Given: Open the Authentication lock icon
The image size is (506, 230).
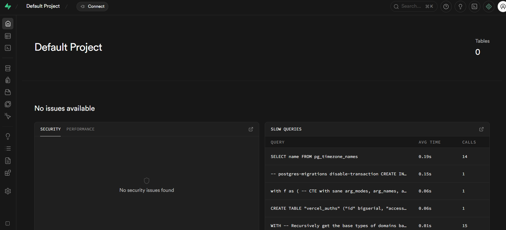Looking at the screenshot, I should point(8,80).
